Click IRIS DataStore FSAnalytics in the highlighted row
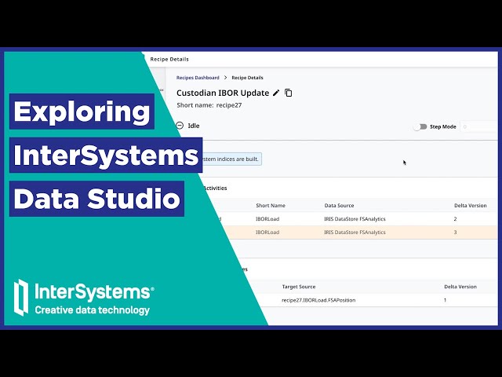 pyautogui.click(x=355, y=232)
